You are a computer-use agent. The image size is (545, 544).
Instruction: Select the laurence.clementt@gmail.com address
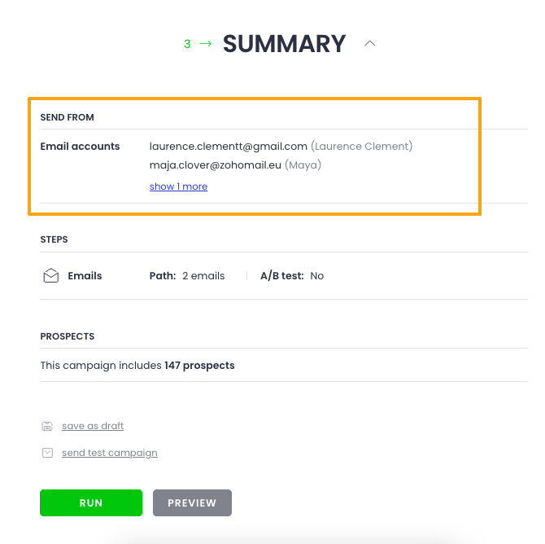point(229,147)
